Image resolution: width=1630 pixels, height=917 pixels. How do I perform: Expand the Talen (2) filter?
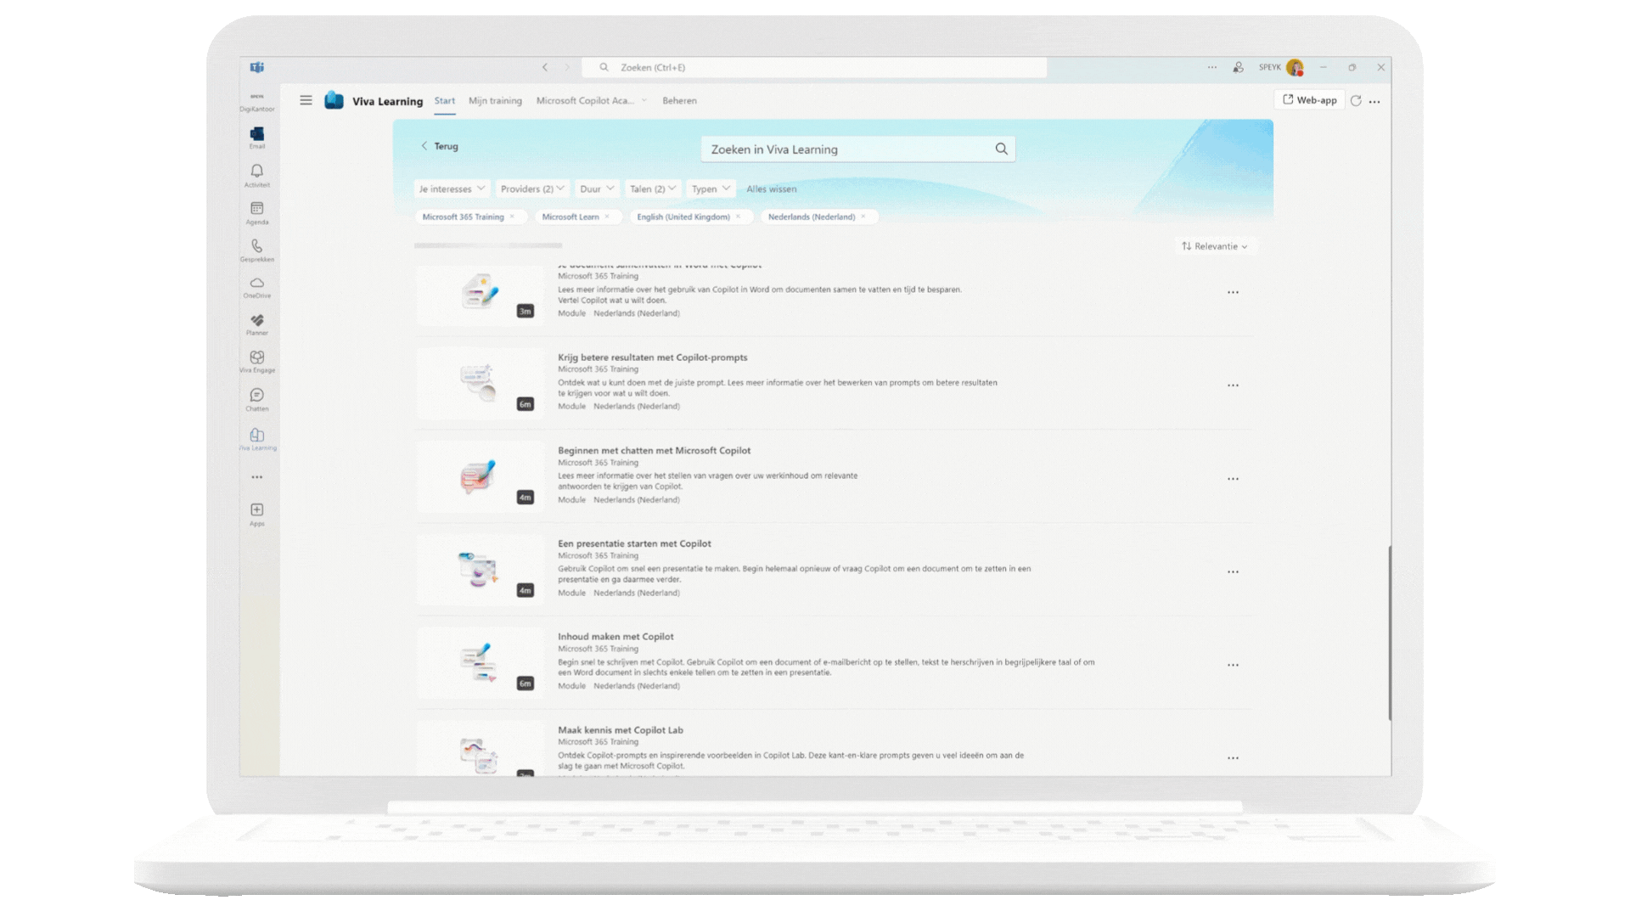click(x=653, y=188)
